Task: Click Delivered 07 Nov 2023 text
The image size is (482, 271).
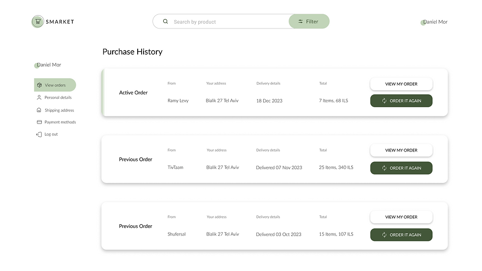Action: tap(279, 167)
